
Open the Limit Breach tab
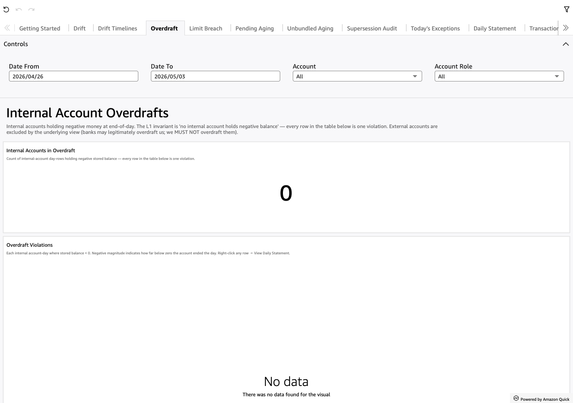click(x=206, y=28)
